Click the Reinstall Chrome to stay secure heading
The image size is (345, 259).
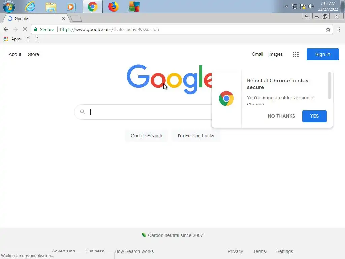coord(278,84)
